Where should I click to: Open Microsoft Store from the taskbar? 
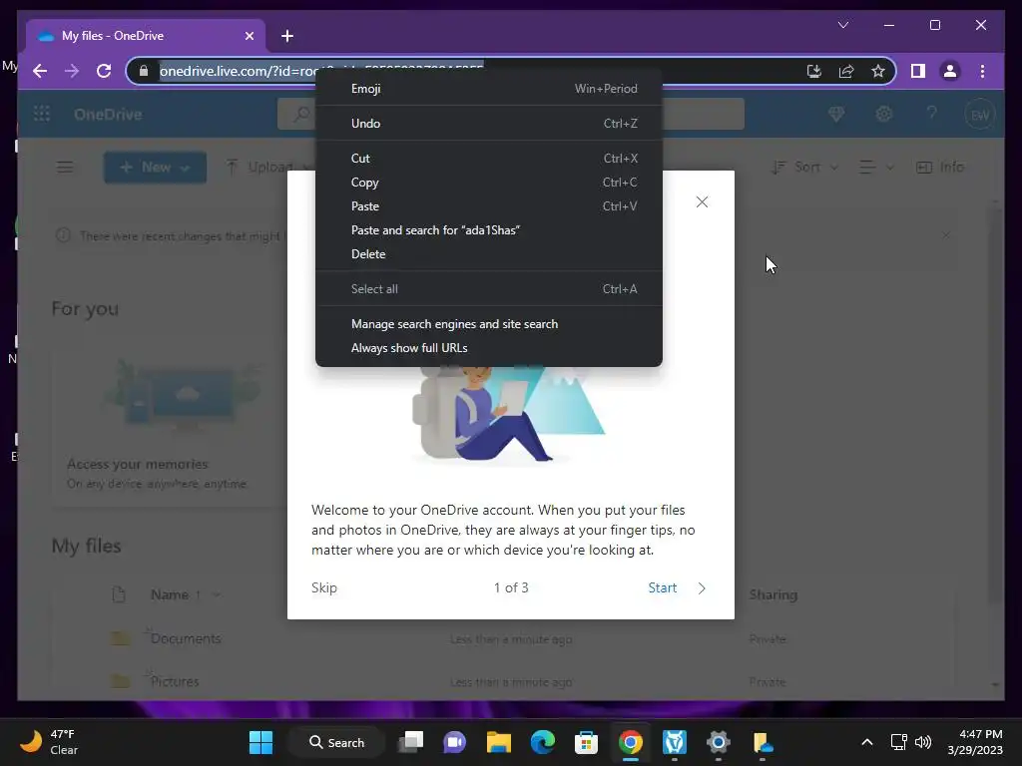coord(586,742)
